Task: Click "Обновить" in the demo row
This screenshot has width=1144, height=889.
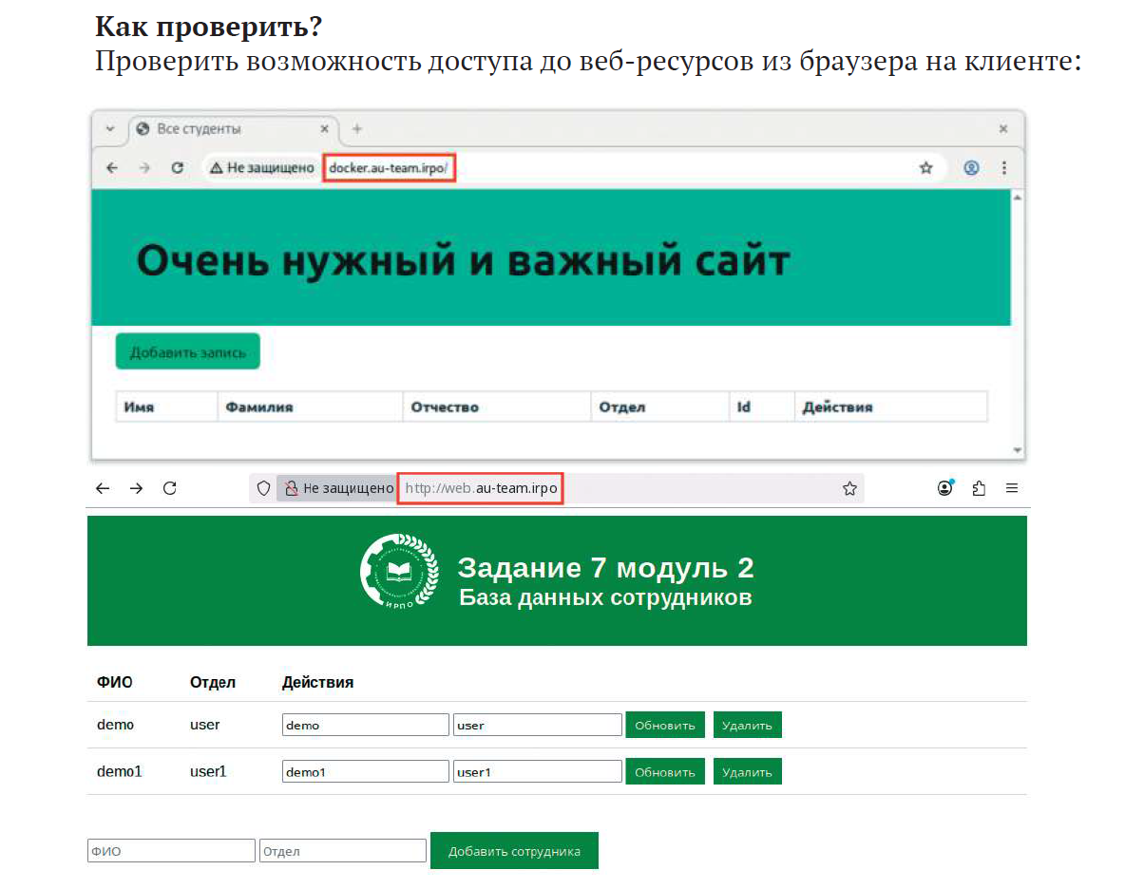Action: pyautogui.click(x=665, y=725)
